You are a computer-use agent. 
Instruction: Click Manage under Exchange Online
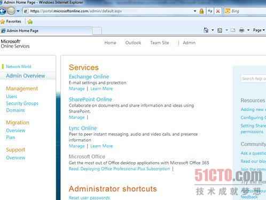coord(77,89)
